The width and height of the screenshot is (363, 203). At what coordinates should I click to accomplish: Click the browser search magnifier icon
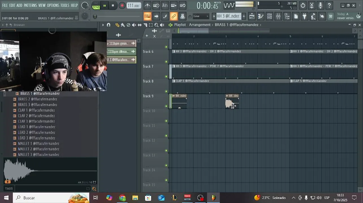tap(94, 189)
